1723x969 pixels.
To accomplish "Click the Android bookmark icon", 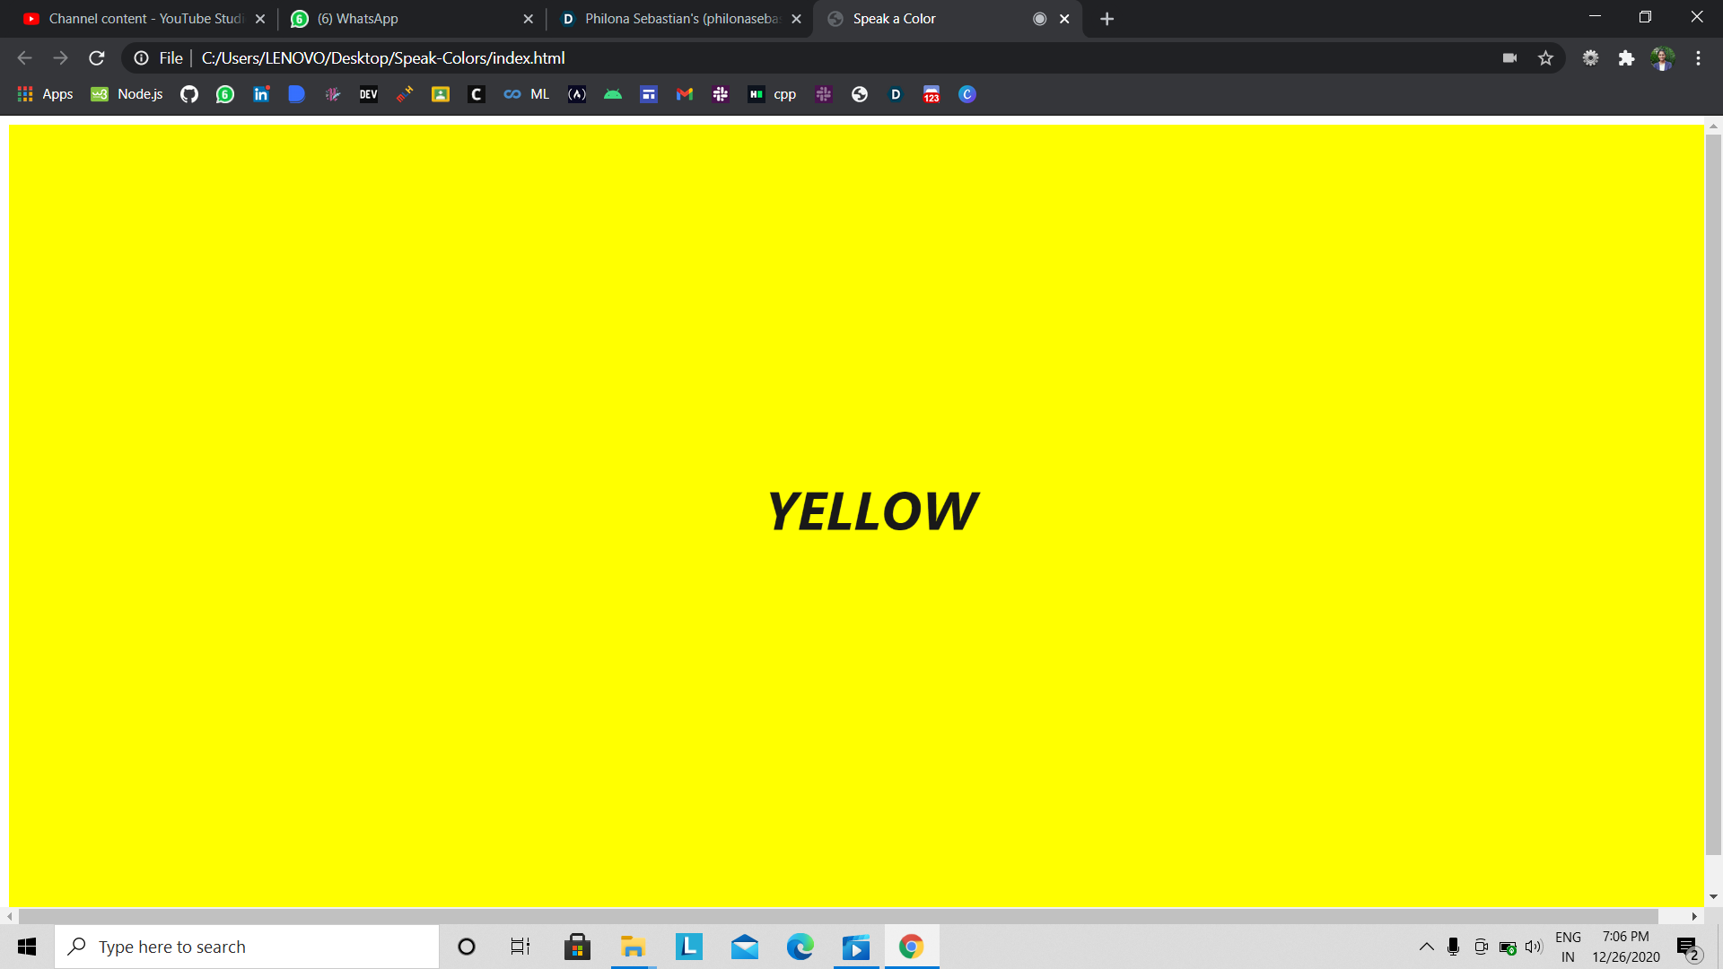I will [x=613, y=94].
